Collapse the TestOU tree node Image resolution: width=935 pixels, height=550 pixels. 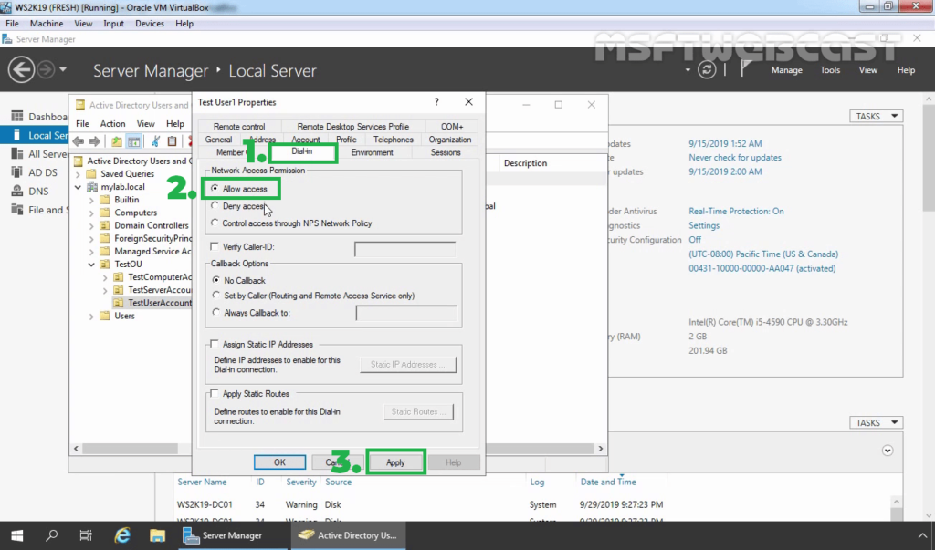click(91, 264)
